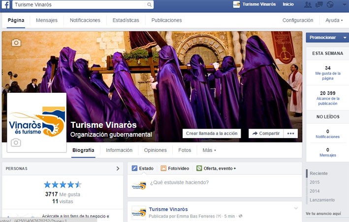Click Crear llamada a la acción button

point(212,133)
